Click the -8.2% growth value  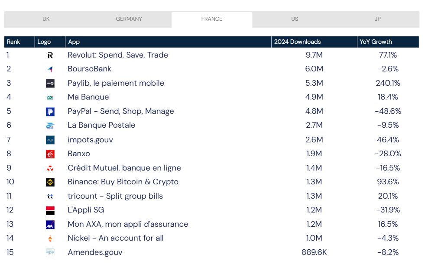coord(388,252)
